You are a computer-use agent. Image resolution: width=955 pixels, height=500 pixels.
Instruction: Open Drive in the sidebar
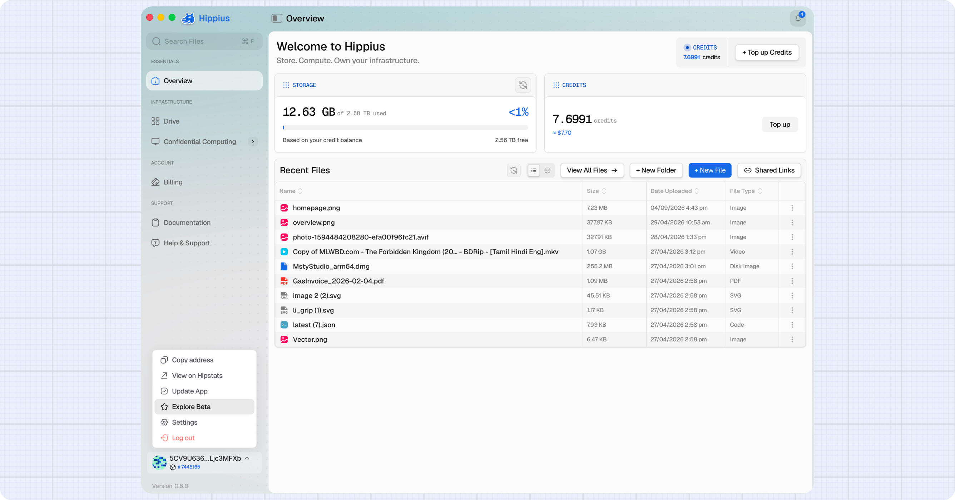(204, 121)
